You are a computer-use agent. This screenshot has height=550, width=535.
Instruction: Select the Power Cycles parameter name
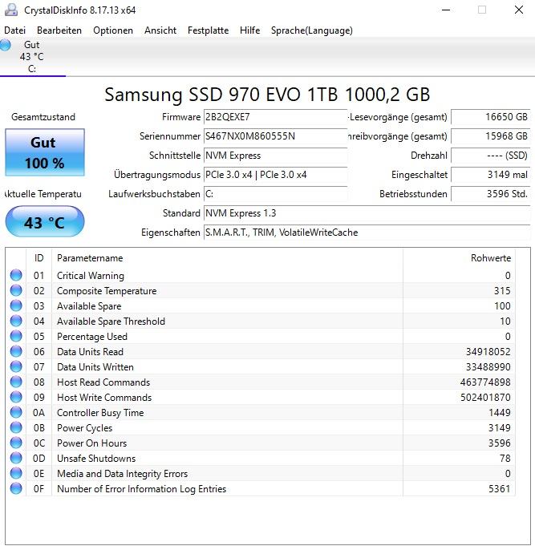coord(84,428)
